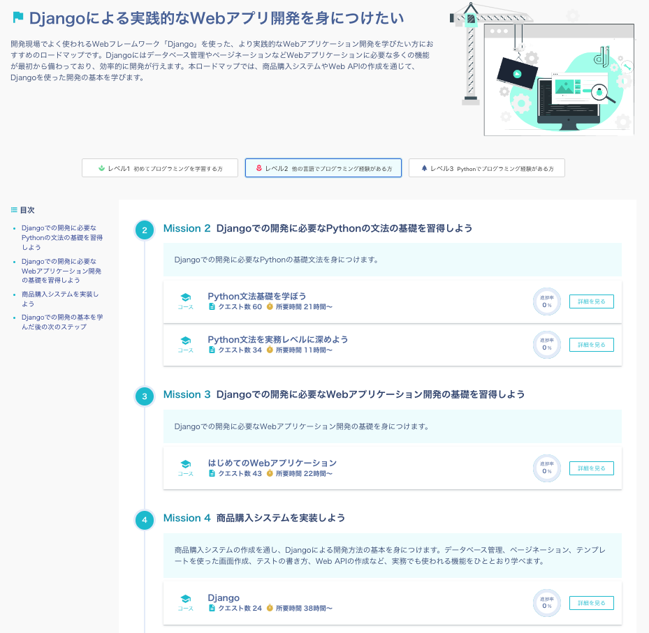
Task: Click course cap icon for Python文法を実務レベルに深めよう
Action: pos(186,341)
